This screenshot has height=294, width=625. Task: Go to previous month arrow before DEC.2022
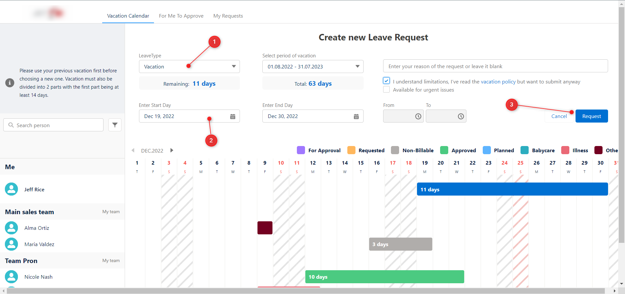tap(133, 150)
